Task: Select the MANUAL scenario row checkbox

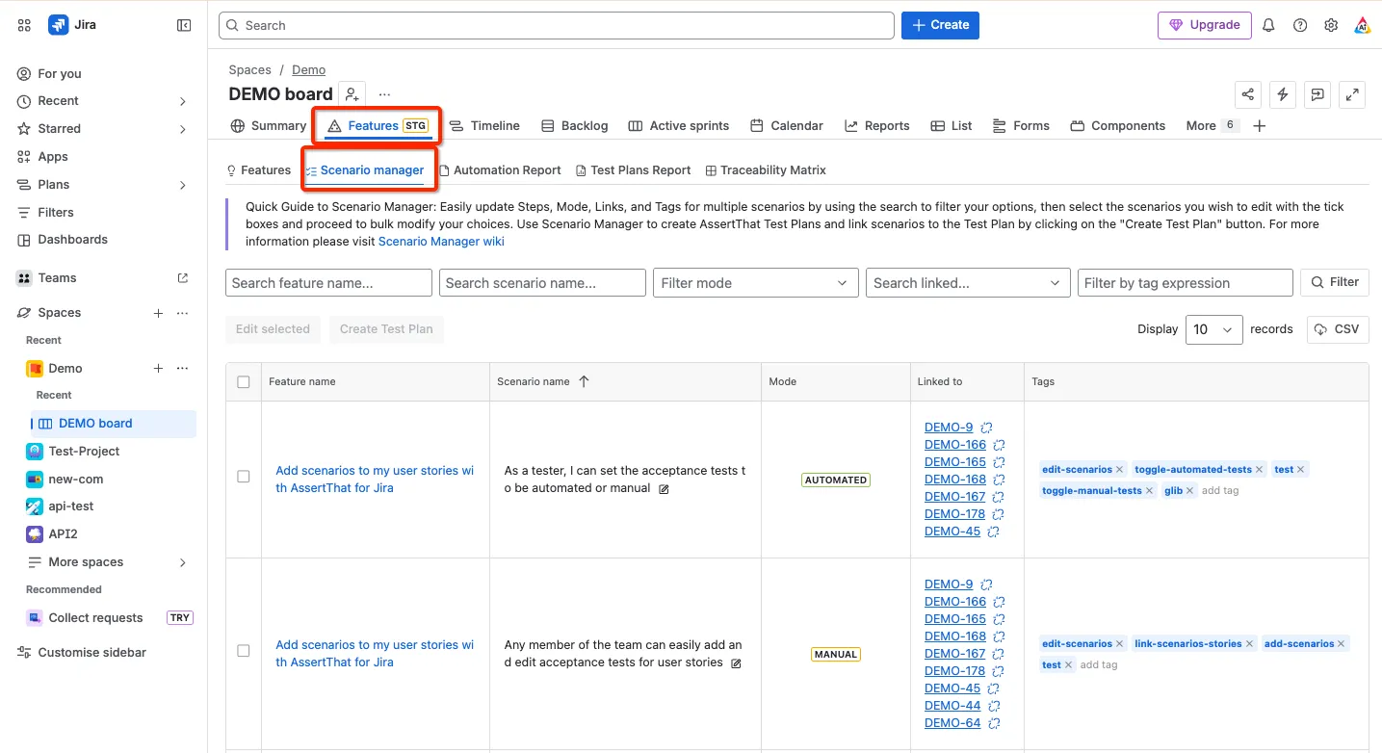Action: (x=244, y=651)
